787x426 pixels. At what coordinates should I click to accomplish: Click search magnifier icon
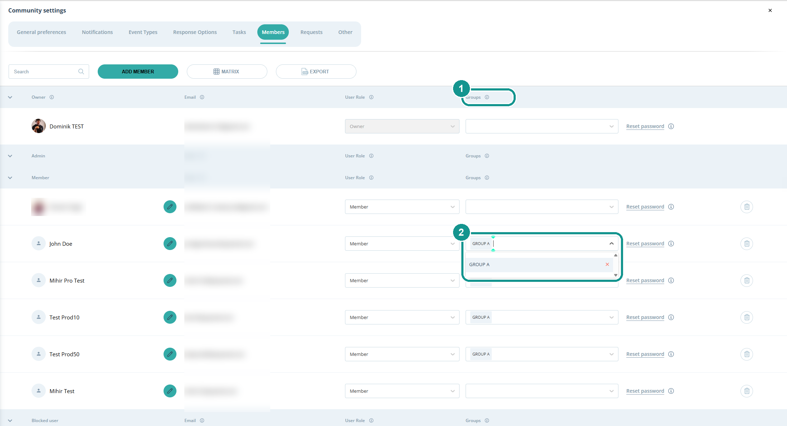pyautogui.click(x=81, y=72)
